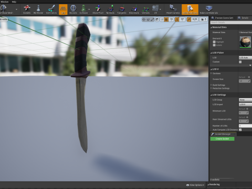Reset Minimum LOD to default arrow
Viewport: 252px width, 189px height.
coord(247,109)
